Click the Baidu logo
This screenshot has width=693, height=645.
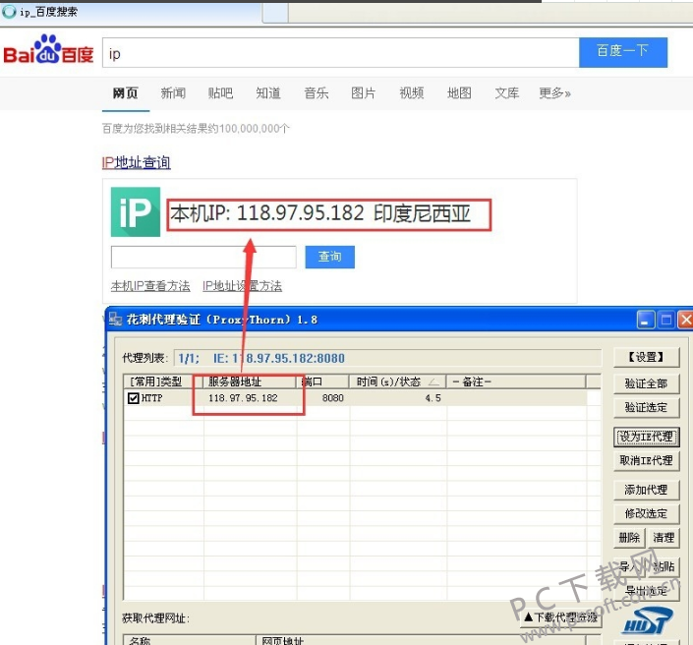click(48, 51)
